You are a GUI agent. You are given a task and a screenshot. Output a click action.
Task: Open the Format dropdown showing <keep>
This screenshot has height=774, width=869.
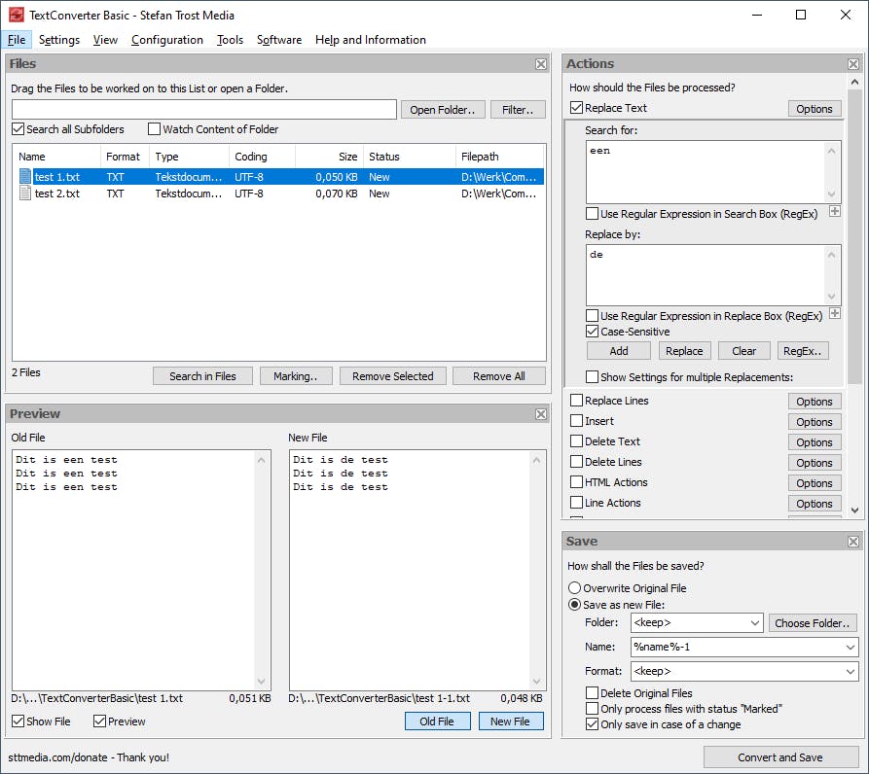(744, 671)
